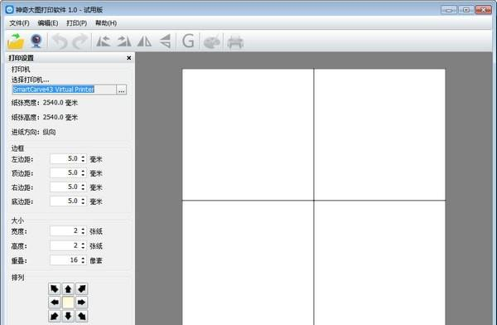This screenshot has width=497, height=325.
Task: Align to right arrow button
Action: 82,303
